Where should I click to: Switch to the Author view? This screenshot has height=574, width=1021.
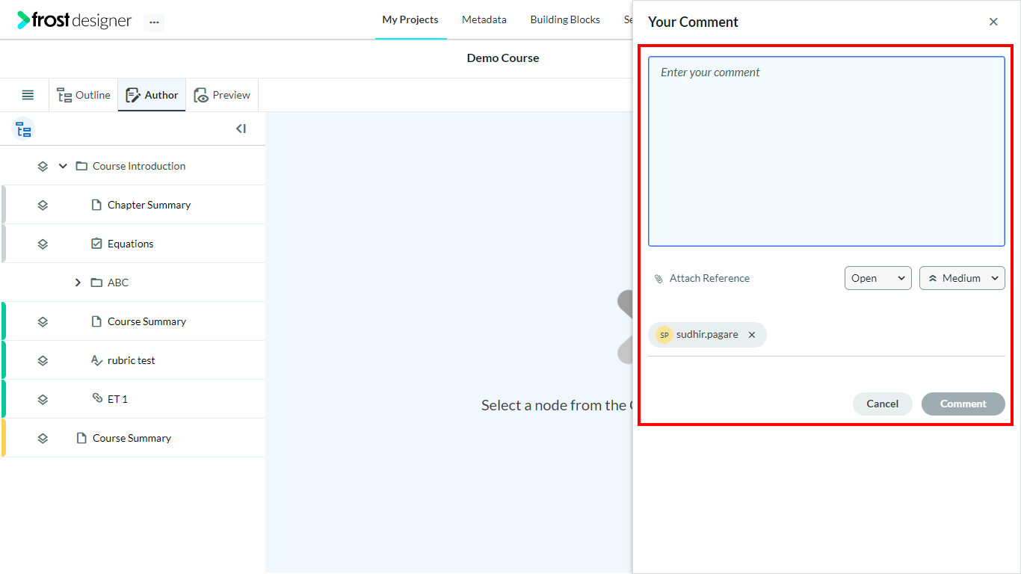pos(152,95)
